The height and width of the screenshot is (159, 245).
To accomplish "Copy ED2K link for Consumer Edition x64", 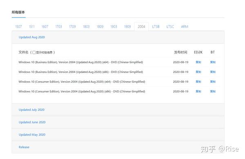I will click(x=198, y=82).
